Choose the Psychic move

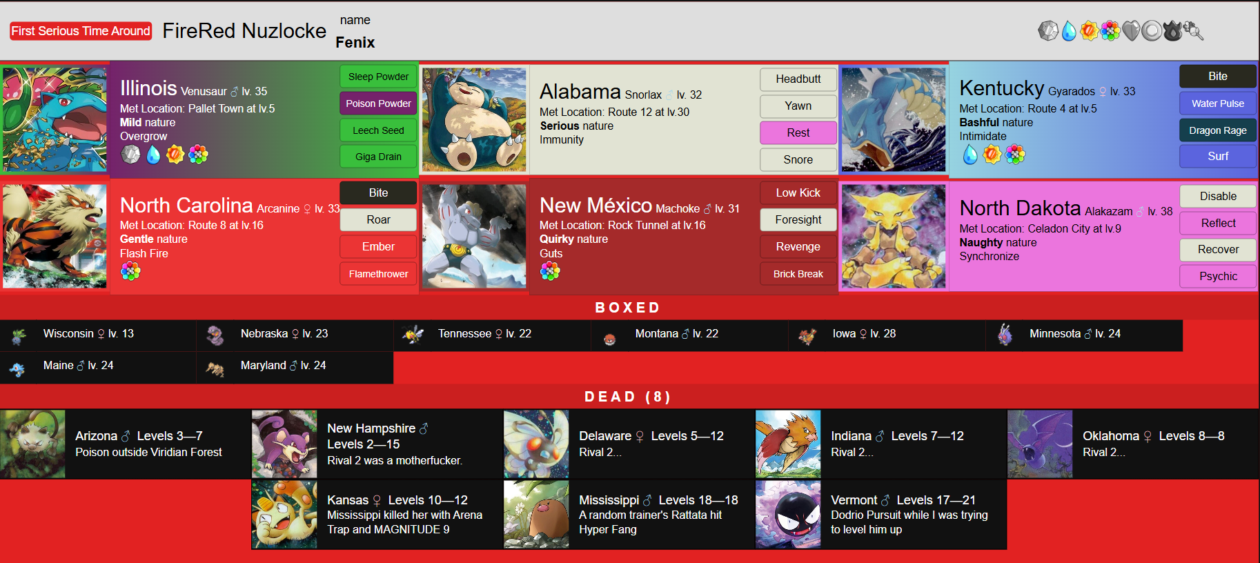coord(1218,277)
